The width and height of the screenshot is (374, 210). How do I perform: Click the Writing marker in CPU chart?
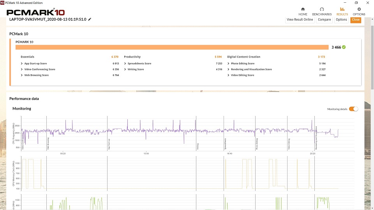pyautogui.click(x=198, y=147)
